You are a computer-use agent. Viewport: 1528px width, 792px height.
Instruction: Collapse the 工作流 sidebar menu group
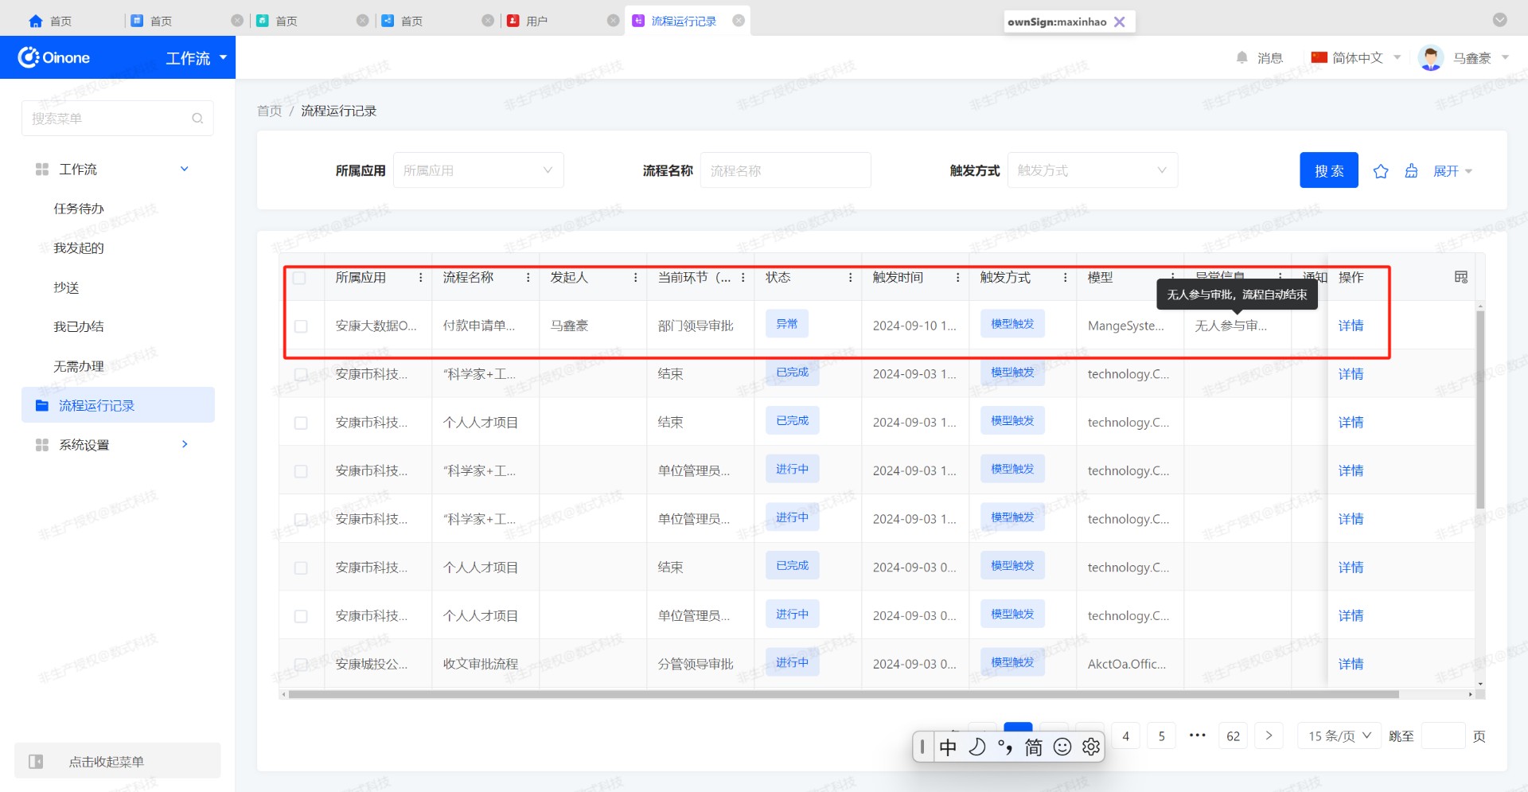tap(185, 169)
